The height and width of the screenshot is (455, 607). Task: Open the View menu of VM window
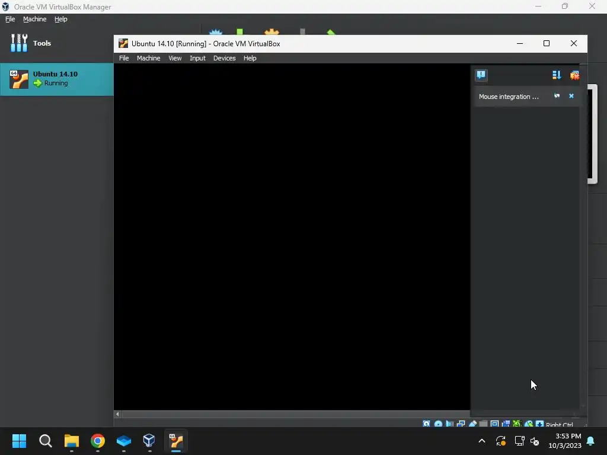(175, 58)
